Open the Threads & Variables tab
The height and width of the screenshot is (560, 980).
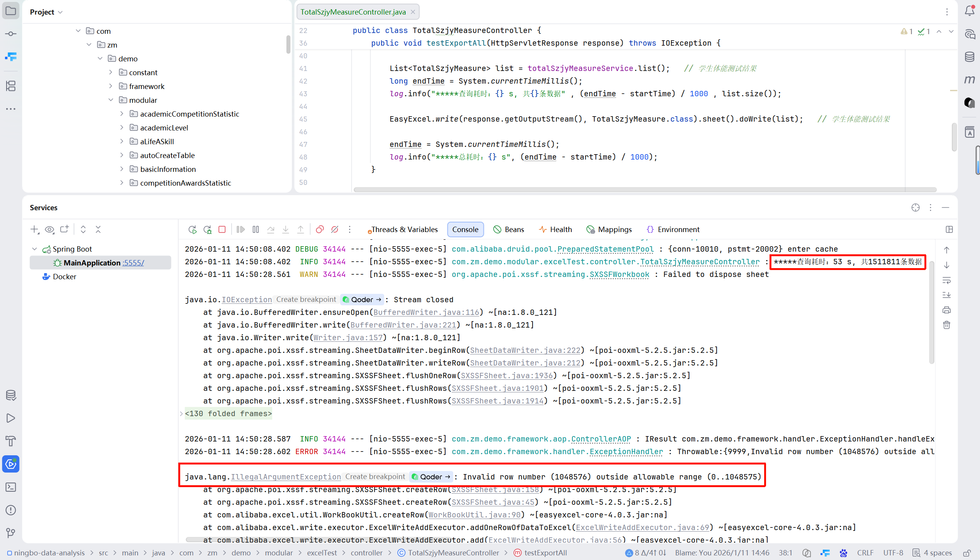pyautogui.click(x=403, y=230)
